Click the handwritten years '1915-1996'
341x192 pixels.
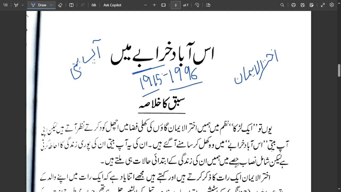tap(169, 79)
